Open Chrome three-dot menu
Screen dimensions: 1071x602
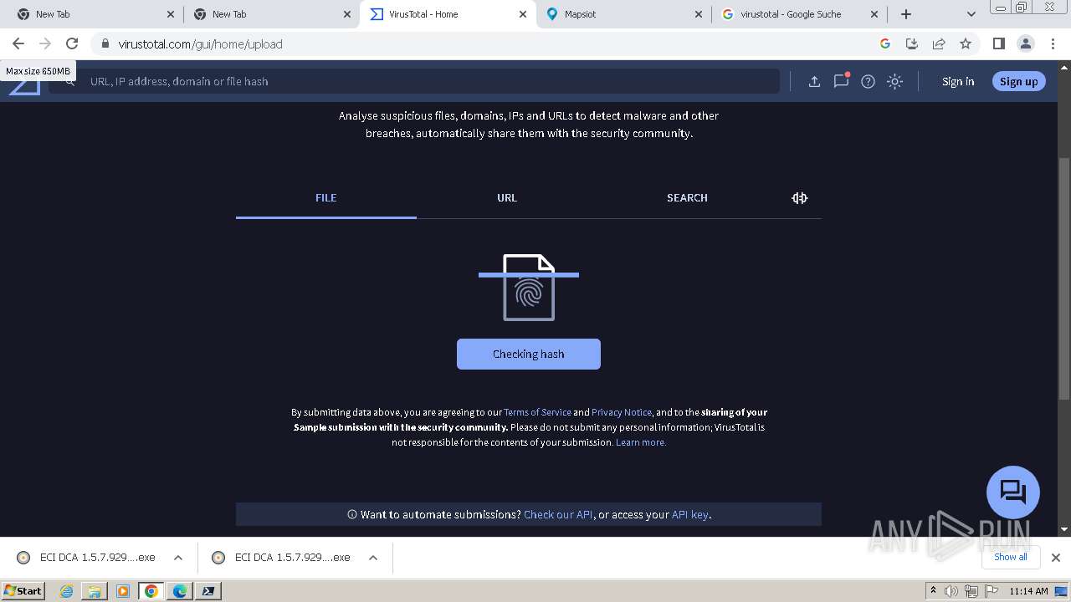pyautogui.click(x=1053, y=43)
